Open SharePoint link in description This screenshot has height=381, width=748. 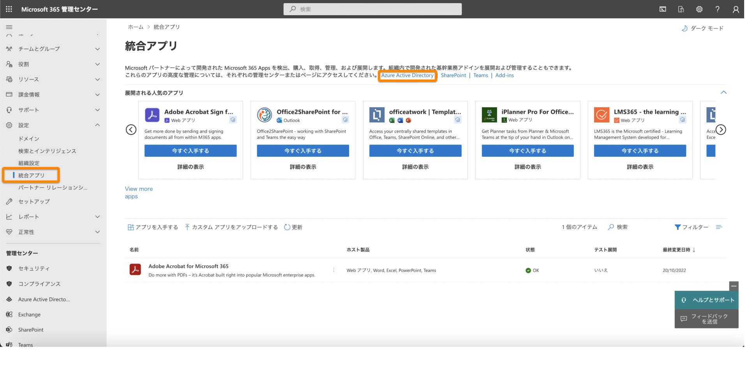(453, 75)
